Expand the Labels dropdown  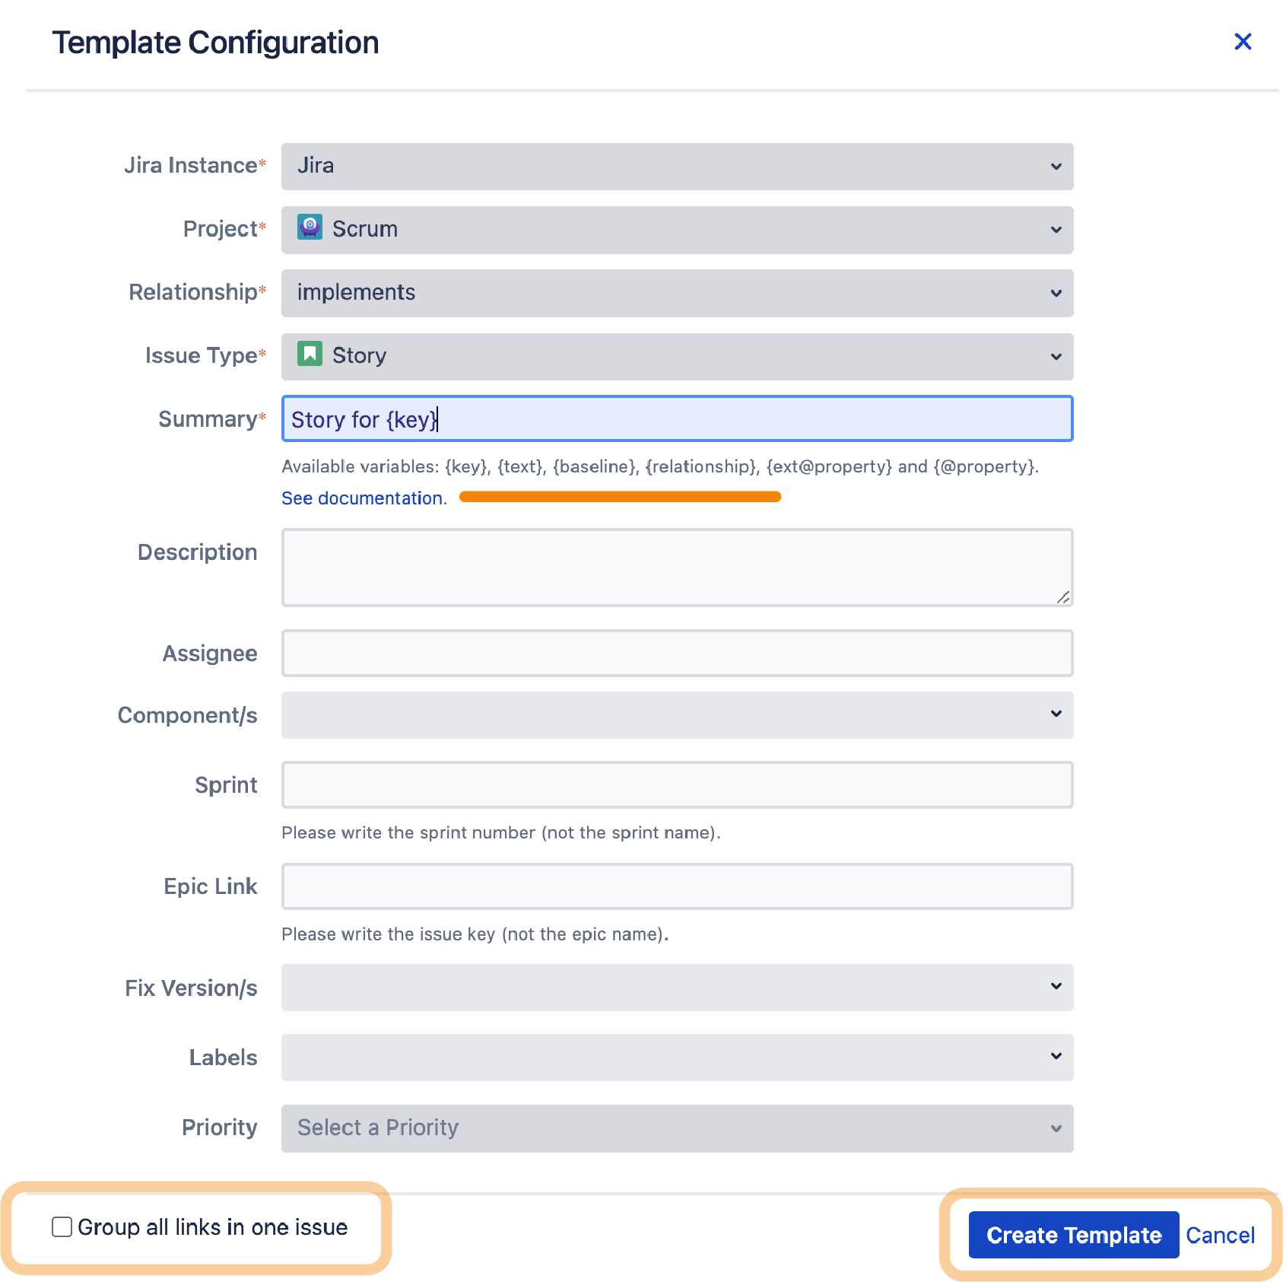pyautogui.click(x=677, y=1057)
